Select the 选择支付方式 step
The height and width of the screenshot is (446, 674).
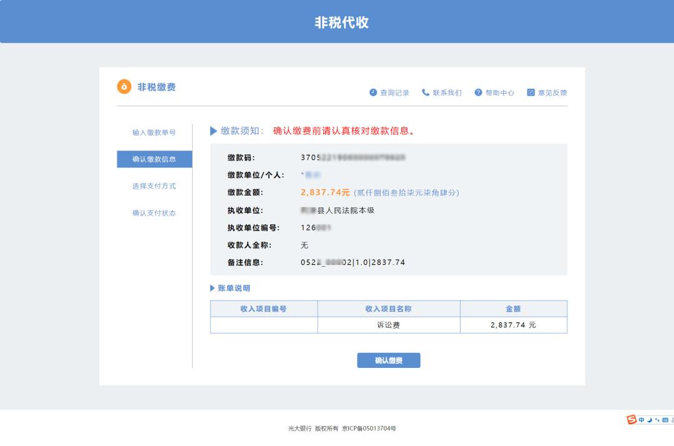tap(154, 186)
